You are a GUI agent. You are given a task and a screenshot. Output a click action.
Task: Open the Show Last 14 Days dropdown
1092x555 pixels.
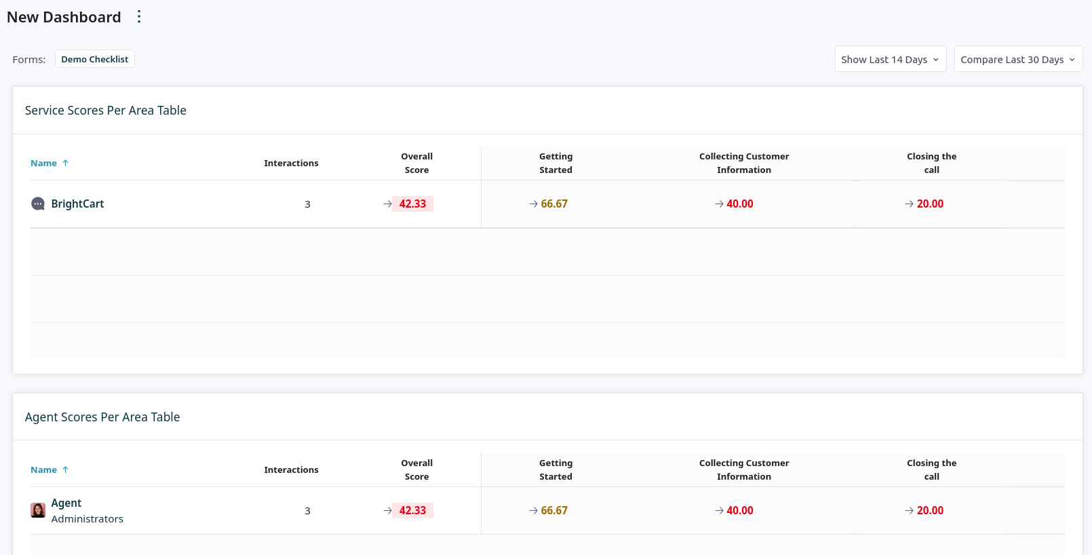(890, 60)
